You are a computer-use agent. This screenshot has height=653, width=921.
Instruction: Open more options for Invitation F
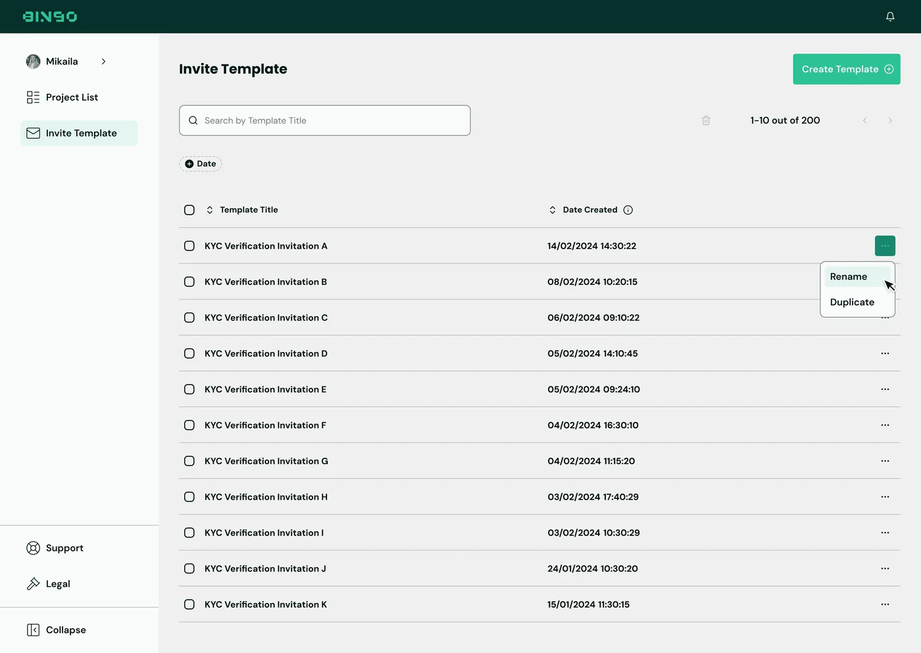[885, 425]
